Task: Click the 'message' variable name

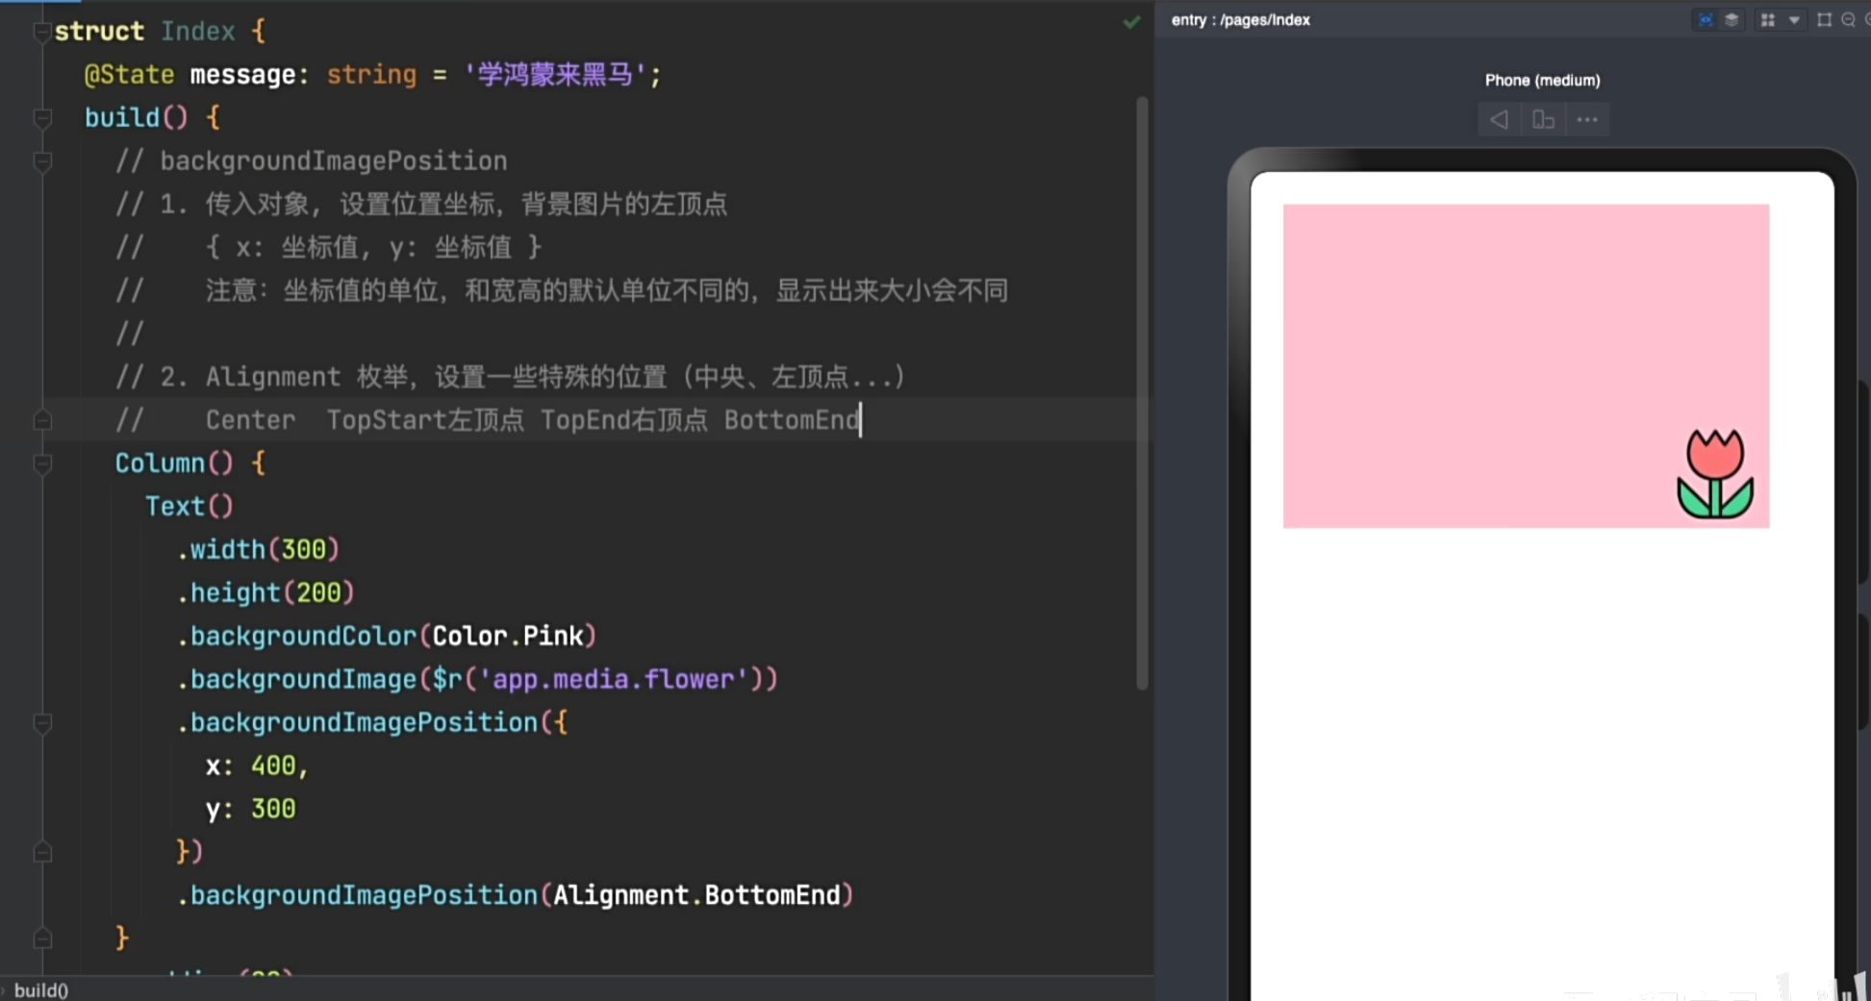Action: [x=242, y=75]
